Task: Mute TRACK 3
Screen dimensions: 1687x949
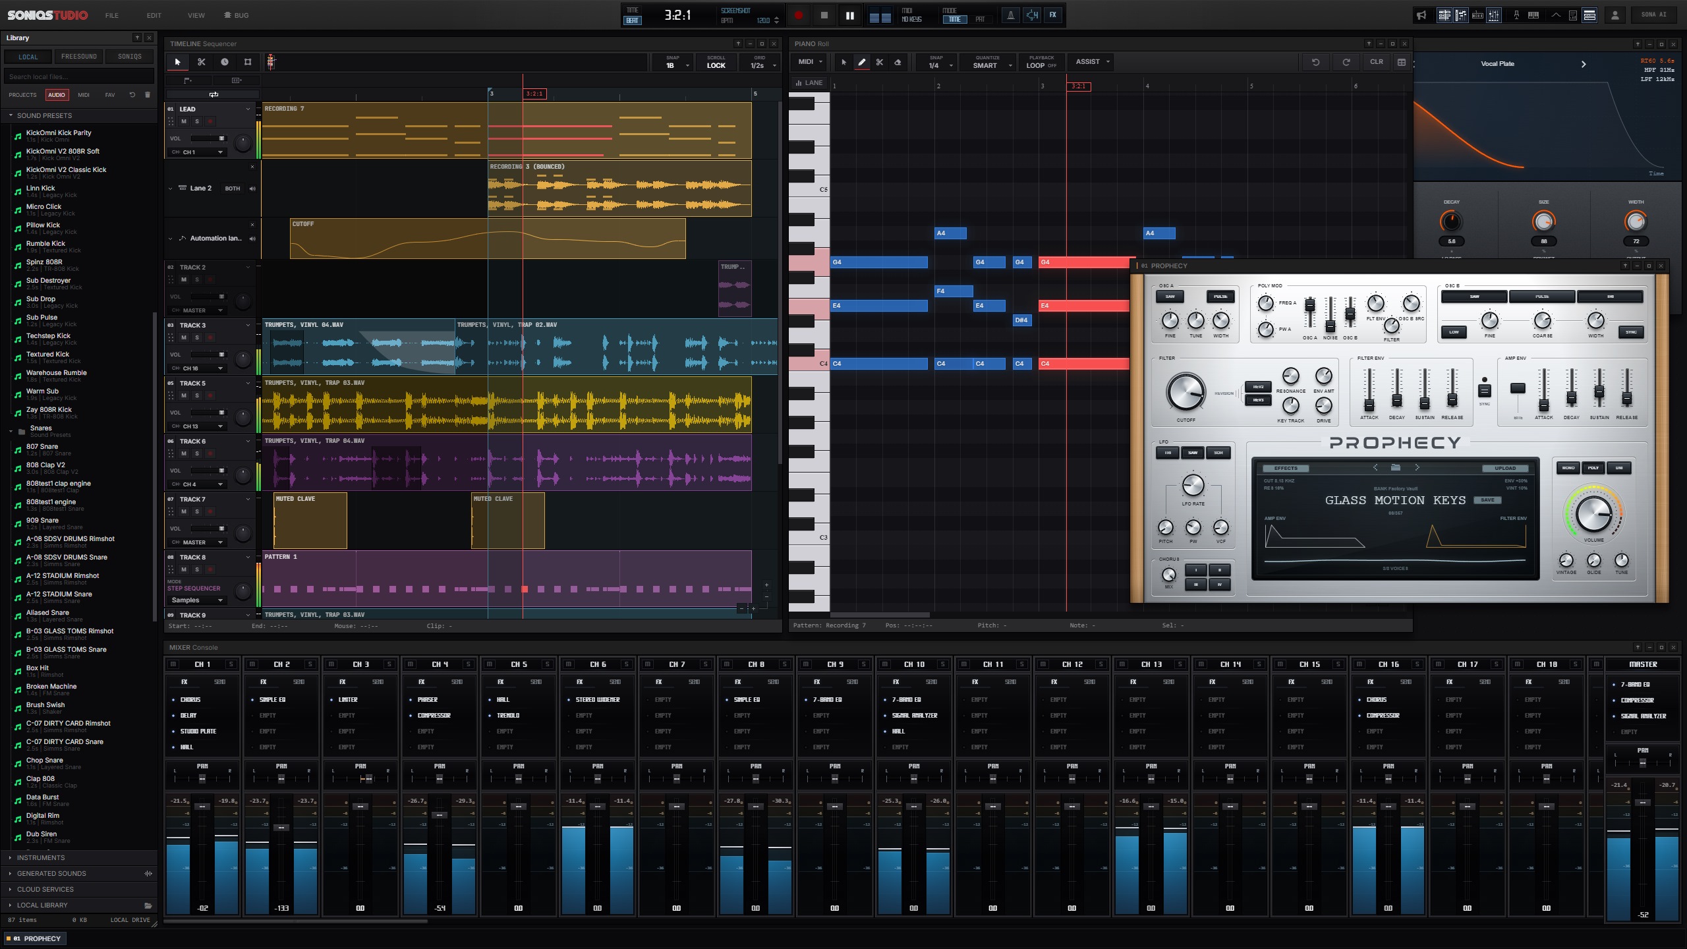Action: coord(184,337)
